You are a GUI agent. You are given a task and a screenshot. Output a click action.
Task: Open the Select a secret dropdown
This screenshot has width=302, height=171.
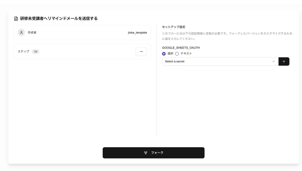[x=220, y=61]
